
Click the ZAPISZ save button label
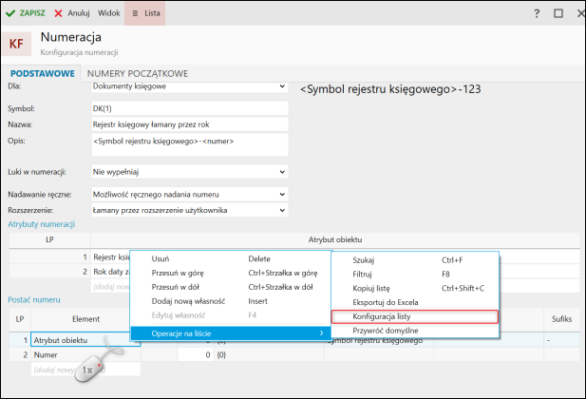point(32,13)
